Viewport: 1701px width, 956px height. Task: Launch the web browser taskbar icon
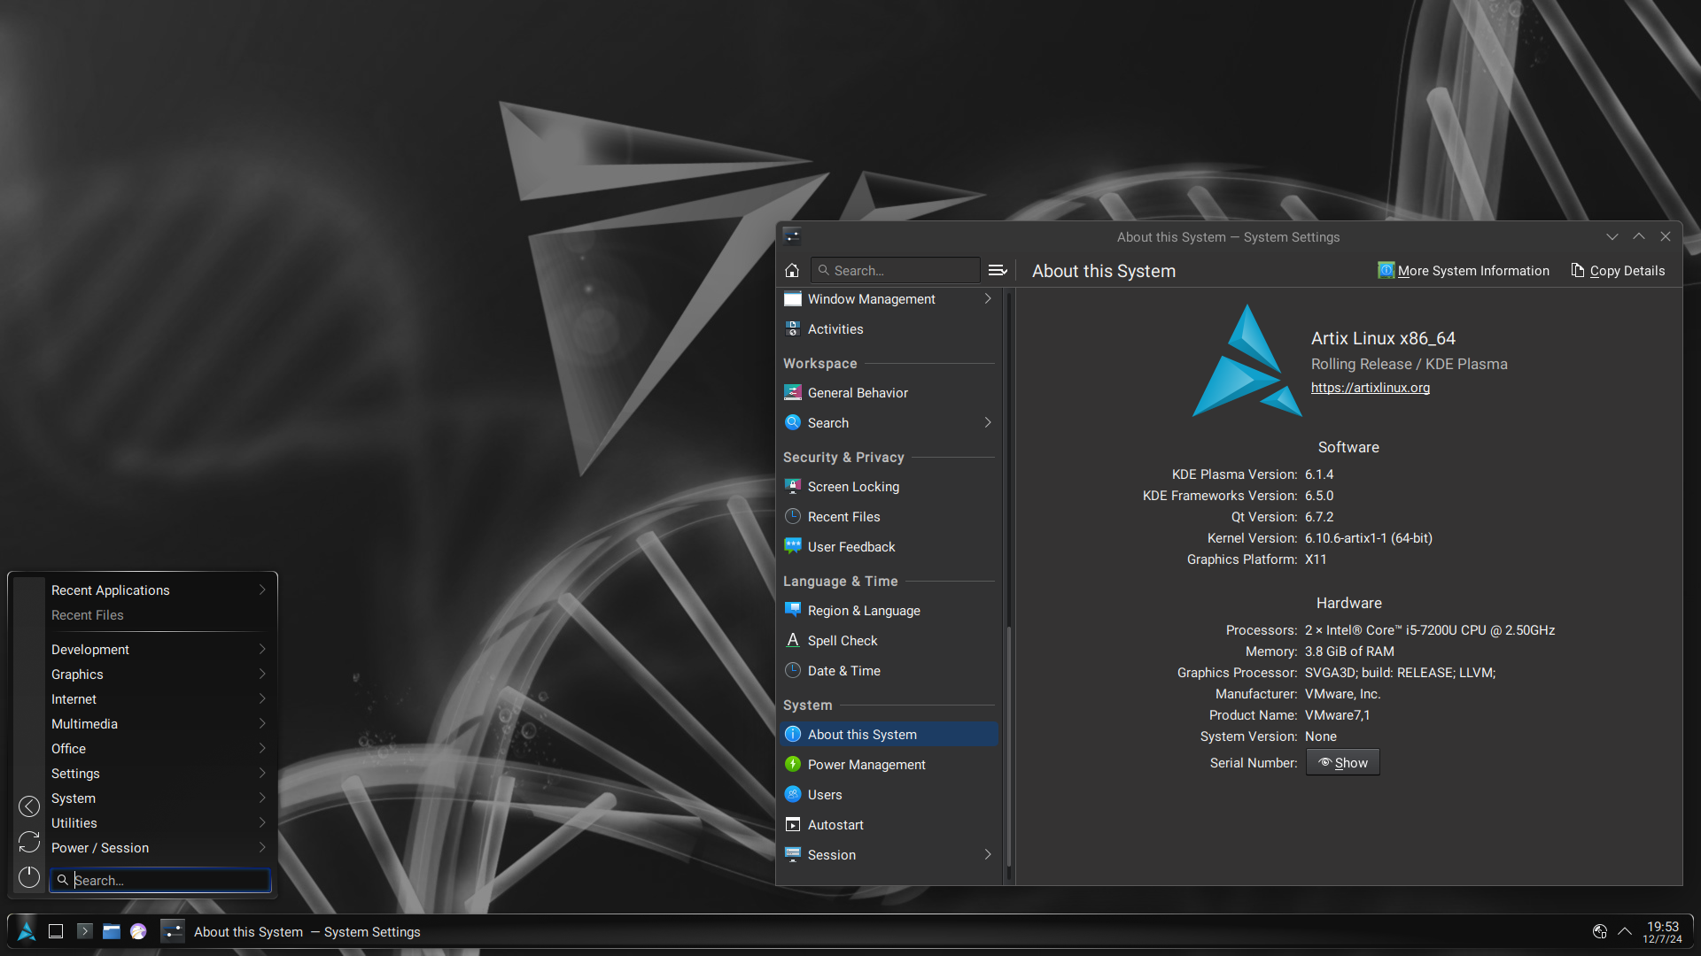pos(138,931)
